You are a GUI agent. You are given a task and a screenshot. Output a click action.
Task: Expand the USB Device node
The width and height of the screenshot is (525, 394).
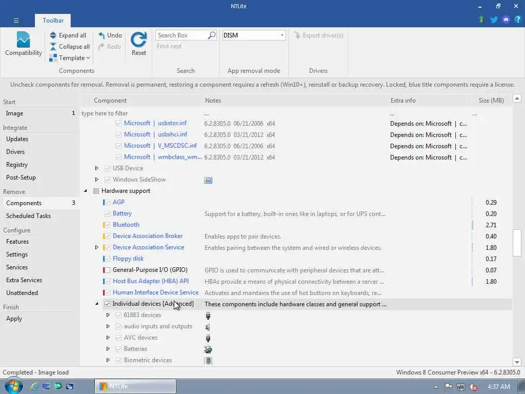pyautogui.click(x=96, y=168)
